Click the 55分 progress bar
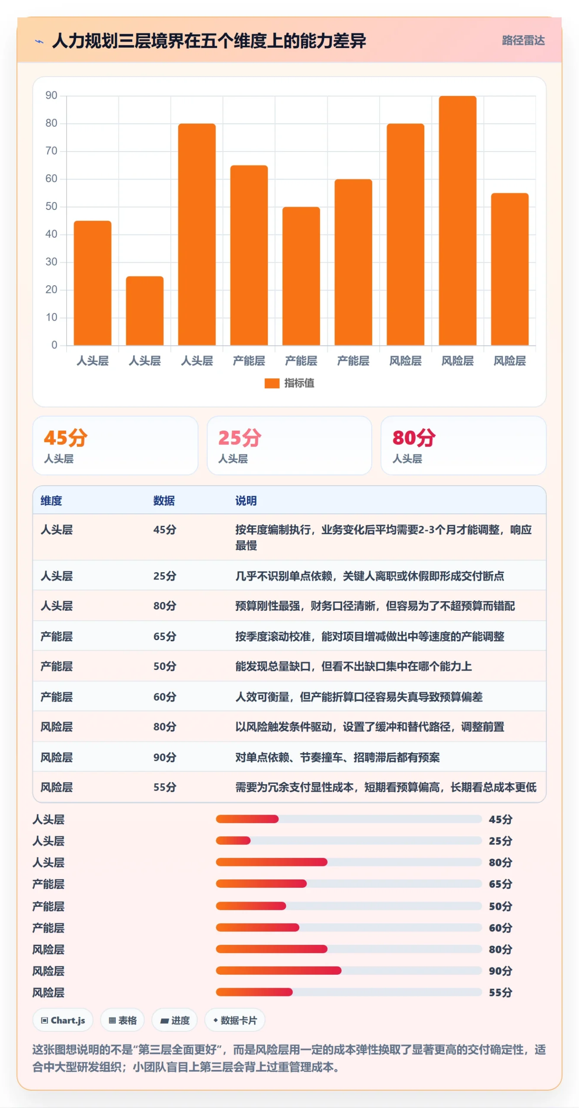Viewport: 579px width, 1108px height. coord(349,992)
